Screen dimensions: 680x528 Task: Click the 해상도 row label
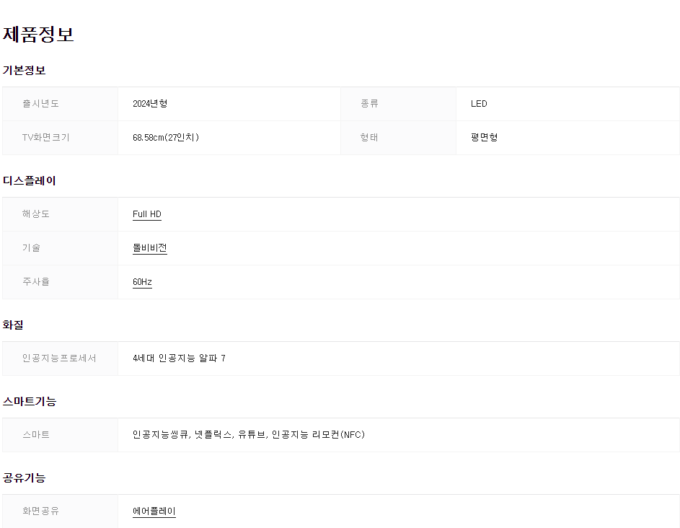coord(36,214)
